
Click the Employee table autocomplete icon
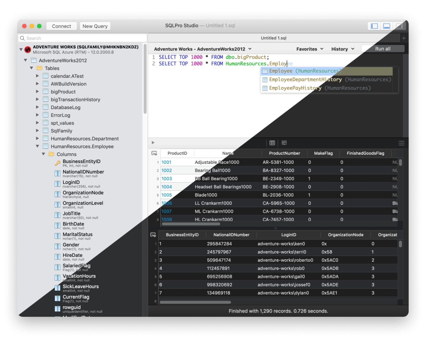[265, 71]
